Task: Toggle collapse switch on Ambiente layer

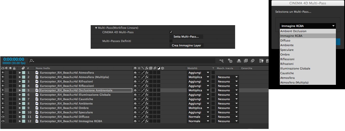Action: click(x=139, y=104)
